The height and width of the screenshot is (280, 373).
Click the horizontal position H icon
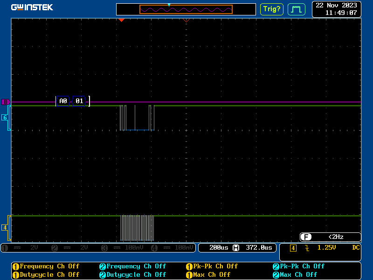(236, 248)
